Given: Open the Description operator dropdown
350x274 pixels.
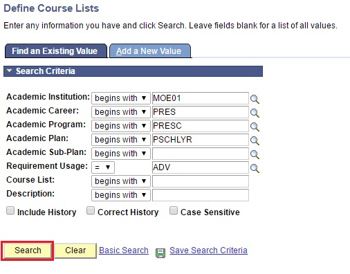Looking at the screenshot, I should [121, 195].
